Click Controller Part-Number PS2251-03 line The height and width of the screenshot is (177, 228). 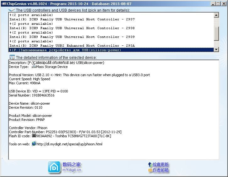pyautogui.click(x=65, y=132)
